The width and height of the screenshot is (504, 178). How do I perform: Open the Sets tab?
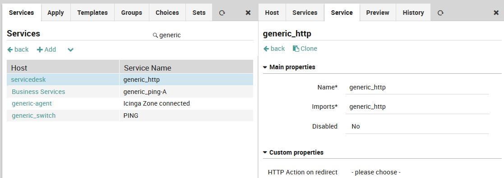(x=199, y=13)
